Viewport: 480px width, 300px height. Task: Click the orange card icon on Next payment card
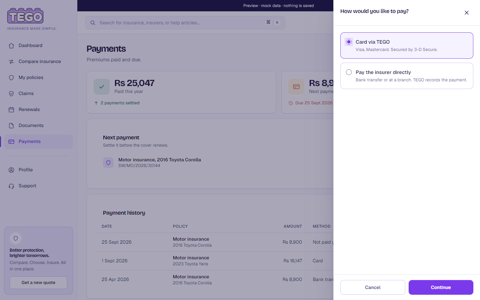[296, 87]
